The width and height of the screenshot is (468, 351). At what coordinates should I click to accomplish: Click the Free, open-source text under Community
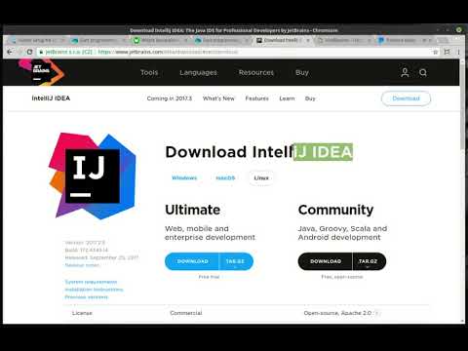tap(342, 277)
